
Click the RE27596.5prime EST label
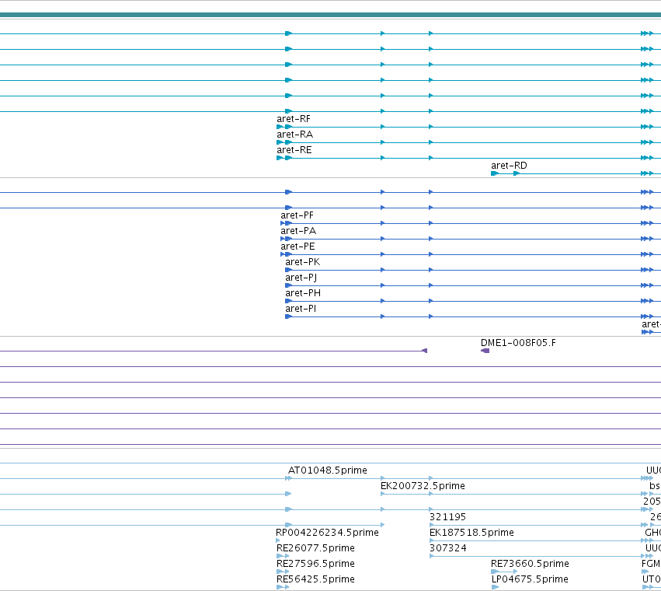click(315, 564)
